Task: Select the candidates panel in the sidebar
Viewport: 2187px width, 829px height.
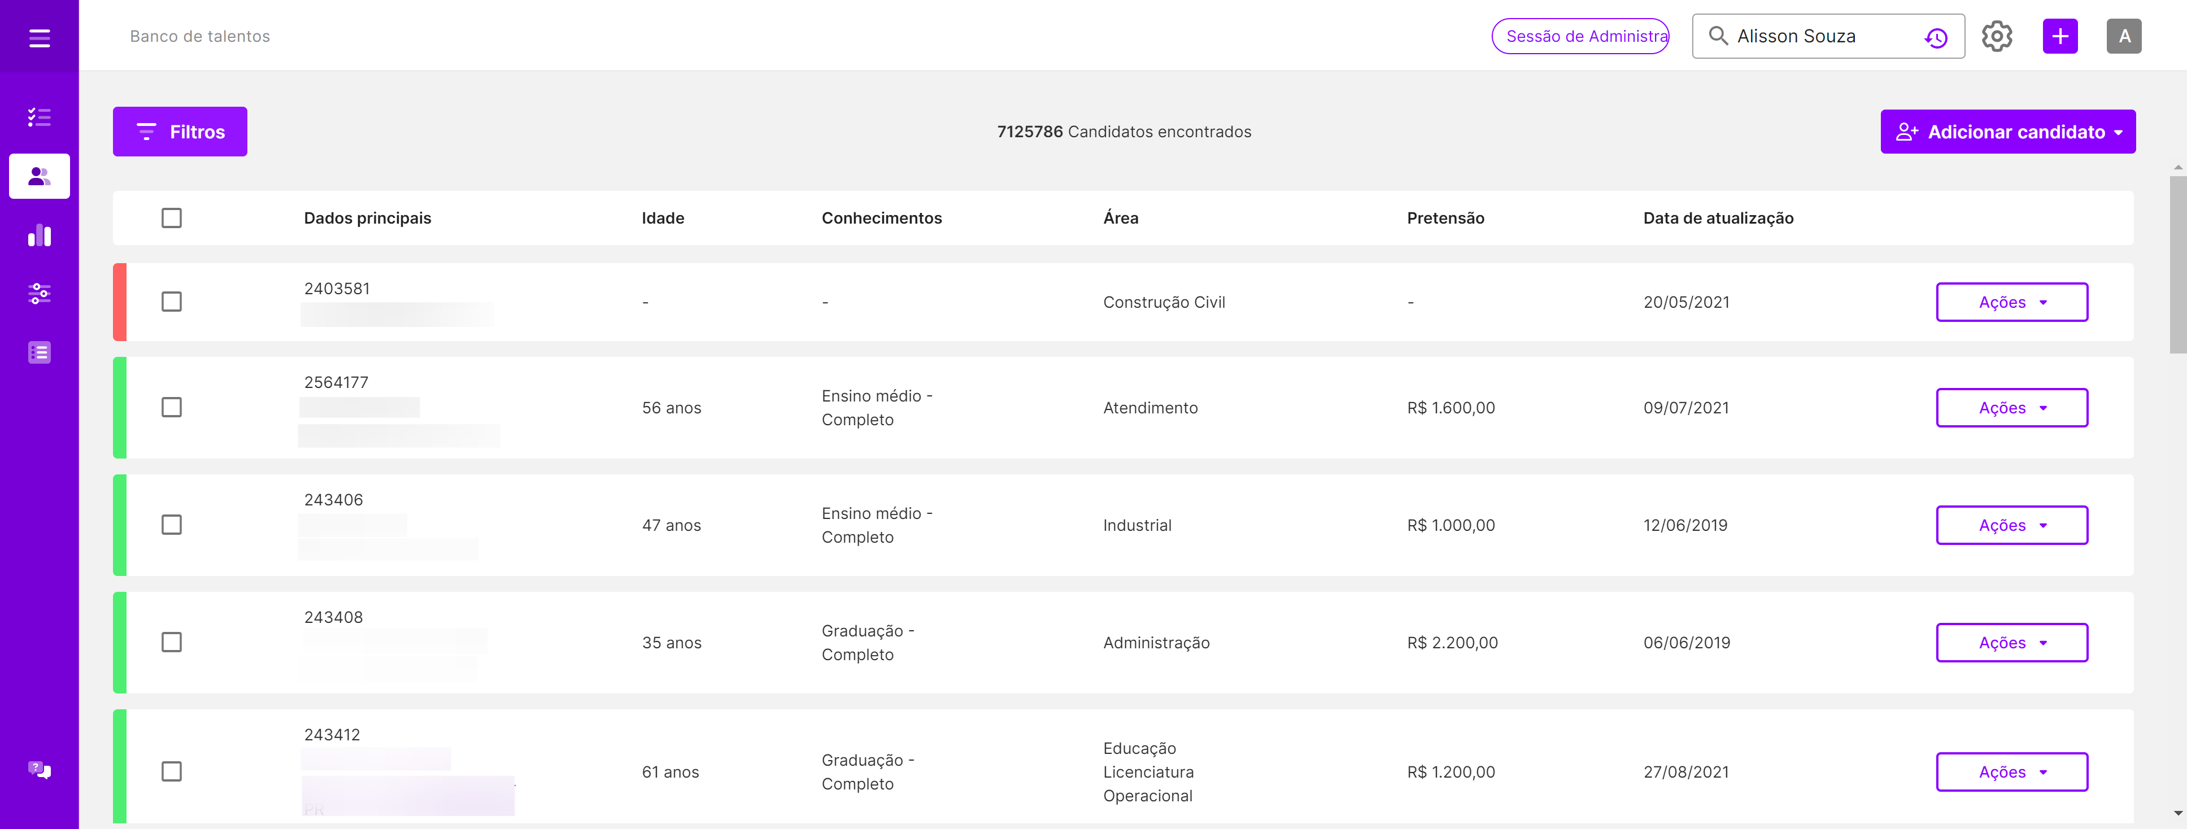Action: [x=39, y=176]
